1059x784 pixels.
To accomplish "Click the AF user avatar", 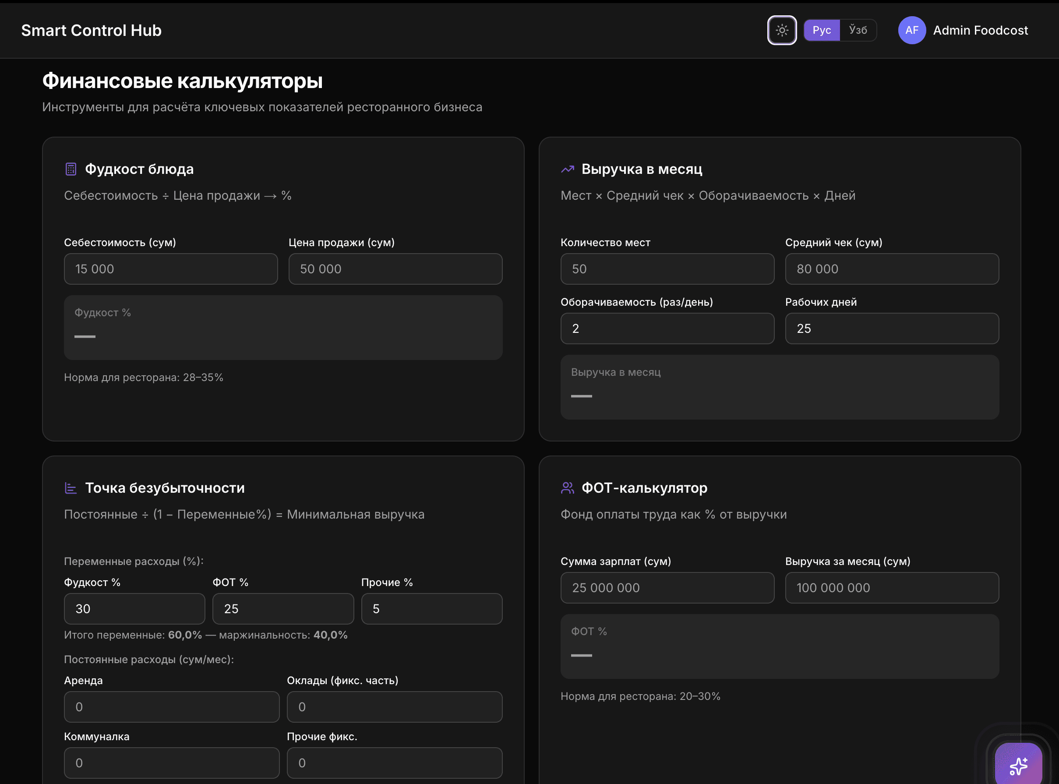I will pyautogui.click(x=911, y=30).
